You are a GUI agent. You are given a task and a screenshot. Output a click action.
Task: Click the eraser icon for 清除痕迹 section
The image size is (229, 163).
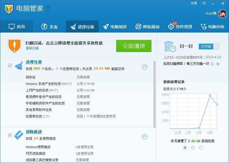[18, 135]
